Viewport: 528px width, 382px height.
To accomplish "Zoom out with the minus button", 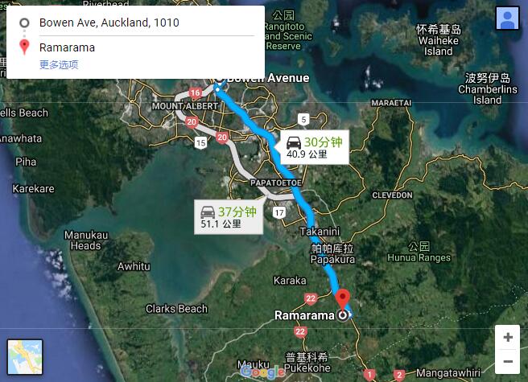I will point(508,361).
